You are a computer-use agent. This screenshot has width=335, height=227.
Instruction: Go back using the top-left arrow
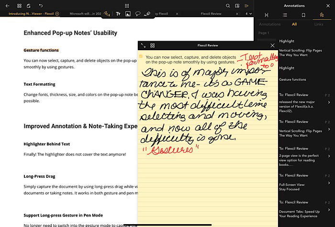point(7,6)
